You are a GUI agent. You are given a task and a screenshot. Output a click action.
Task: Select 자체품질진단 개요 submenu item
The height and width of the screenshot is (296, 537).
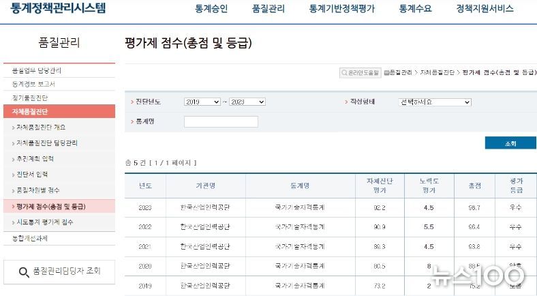[x=41, y=127]
